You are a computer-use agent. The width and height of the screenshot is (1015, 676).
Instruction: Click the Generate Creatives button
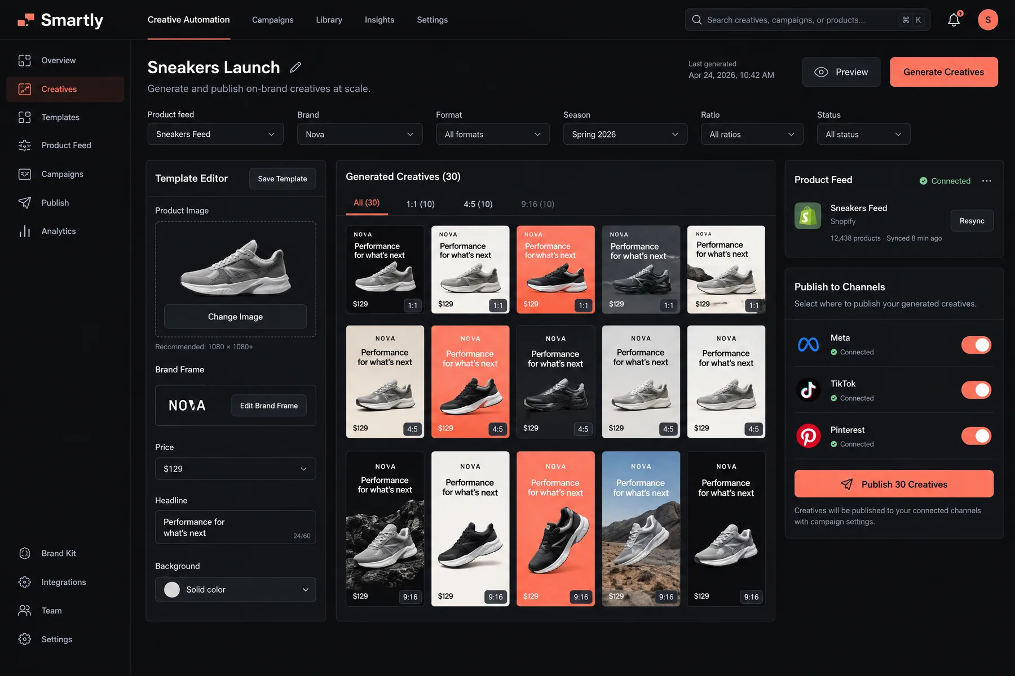(x=943, y=72)
